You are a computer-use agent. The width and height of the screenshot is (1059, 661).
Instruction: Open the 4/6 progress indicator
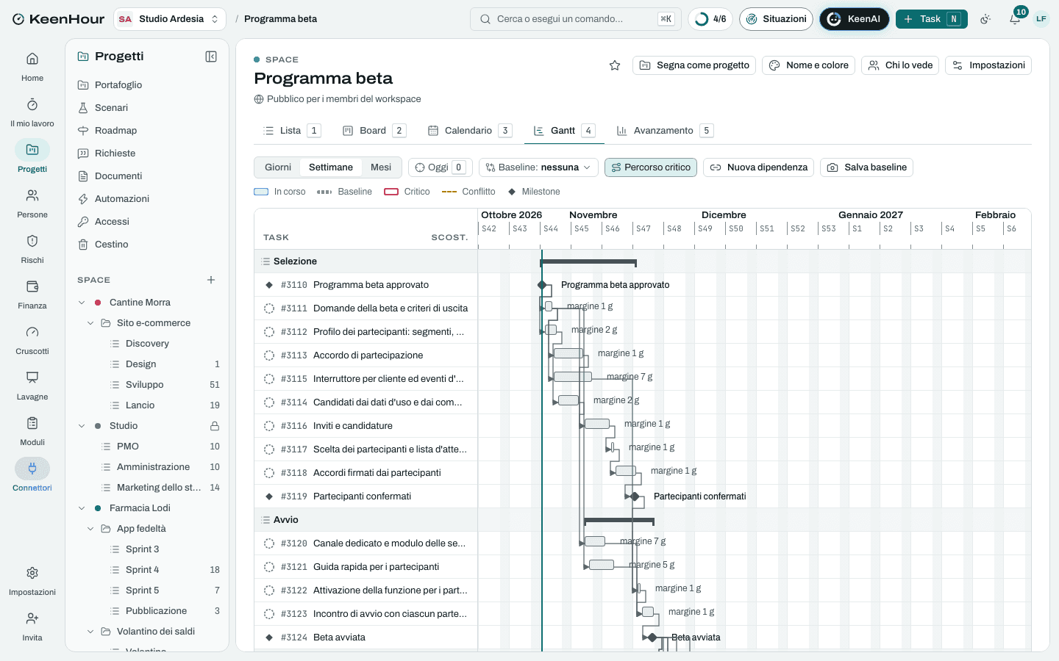pos(710,19)
